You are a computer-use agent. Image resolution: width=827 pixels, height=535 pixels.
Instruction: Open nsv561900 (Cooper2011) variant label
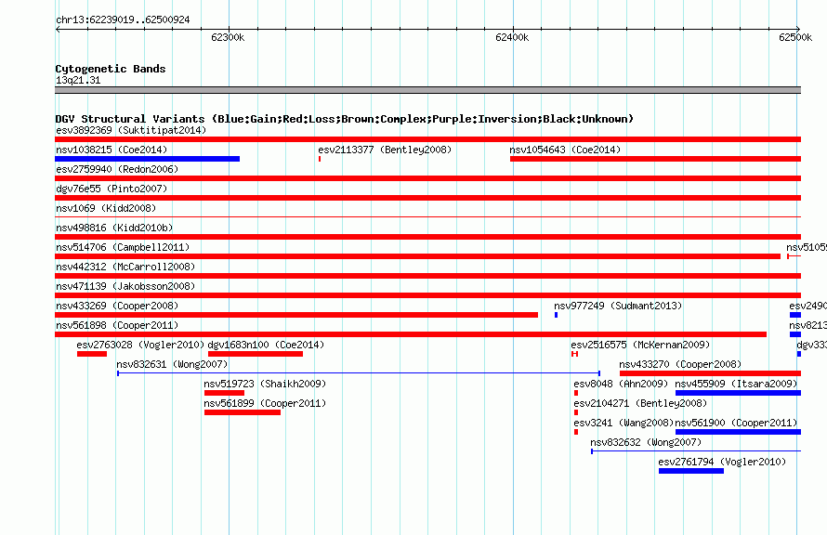click(736, 423)
